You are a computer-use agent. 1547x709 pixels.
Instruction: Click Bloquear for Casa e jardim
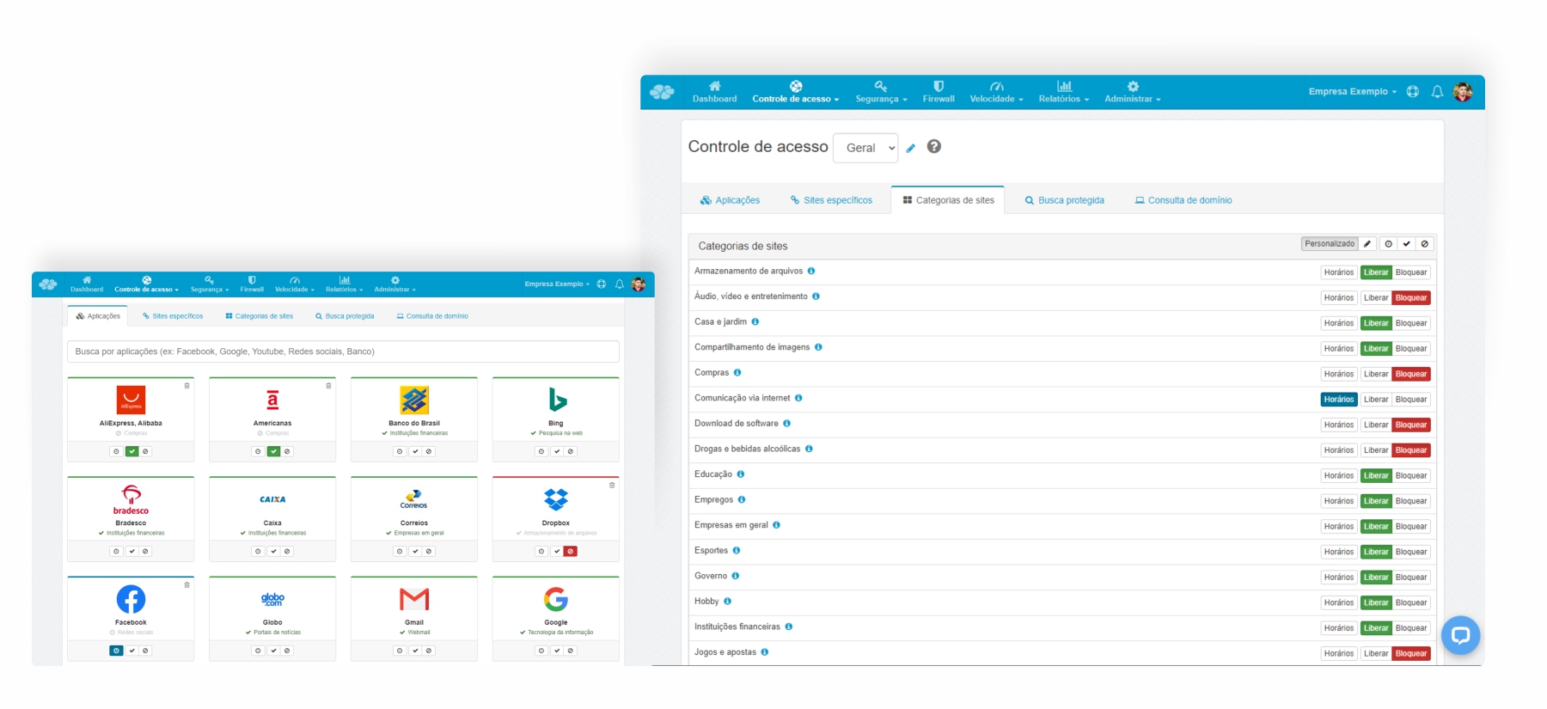coord(1411,324)
